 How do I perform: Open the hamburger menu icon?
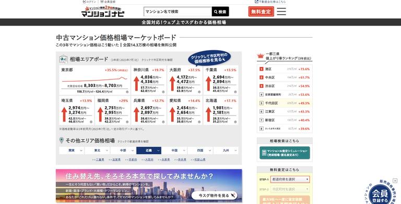click(281, 12)
